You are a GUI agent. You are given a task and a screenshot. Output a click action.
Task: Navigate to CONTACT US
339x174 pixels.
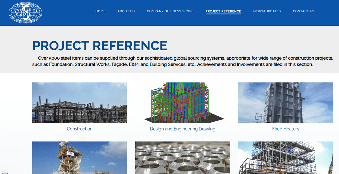pyautogui.click(x=303, y=11)
